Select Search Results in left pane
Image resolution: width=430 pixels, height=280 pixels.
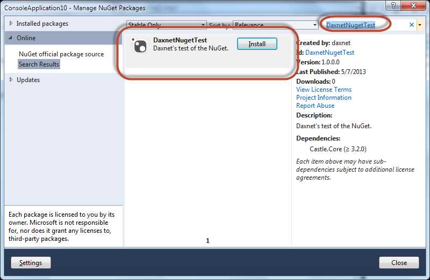pyautogui.click(x=39, y=64)
